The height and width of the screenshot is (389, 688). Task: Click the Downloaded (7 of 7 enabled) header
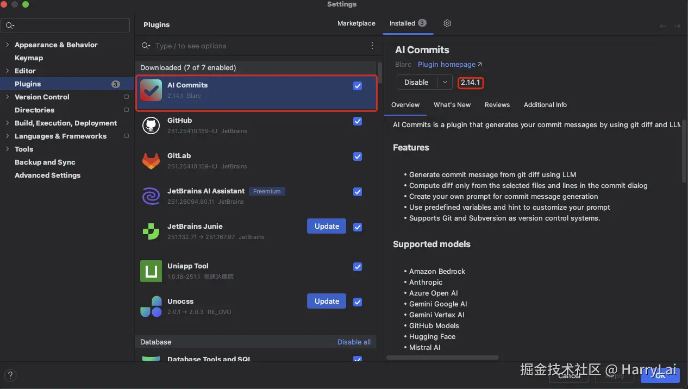[x=188, y=68]
